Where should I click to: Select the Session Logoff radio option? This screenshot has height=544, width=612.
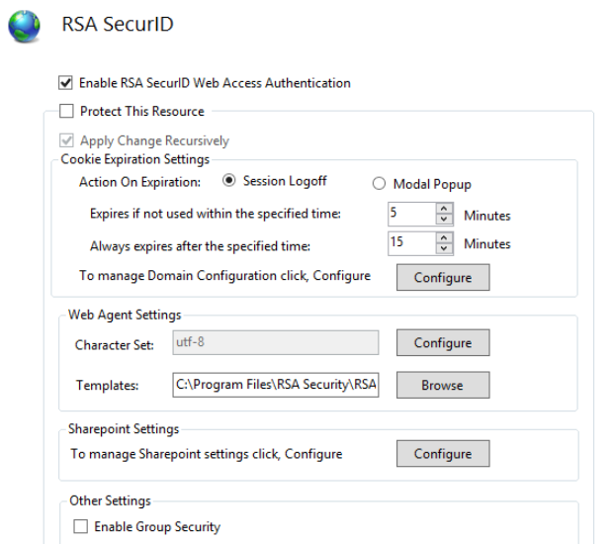[x=230, y=182]
